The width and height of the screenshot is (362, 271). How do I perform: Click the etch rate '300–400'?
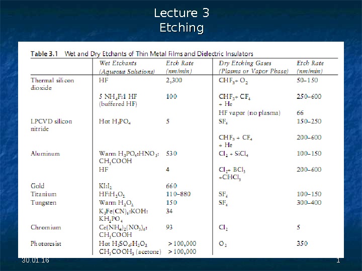pyautogui.click(x=309, y=203)
